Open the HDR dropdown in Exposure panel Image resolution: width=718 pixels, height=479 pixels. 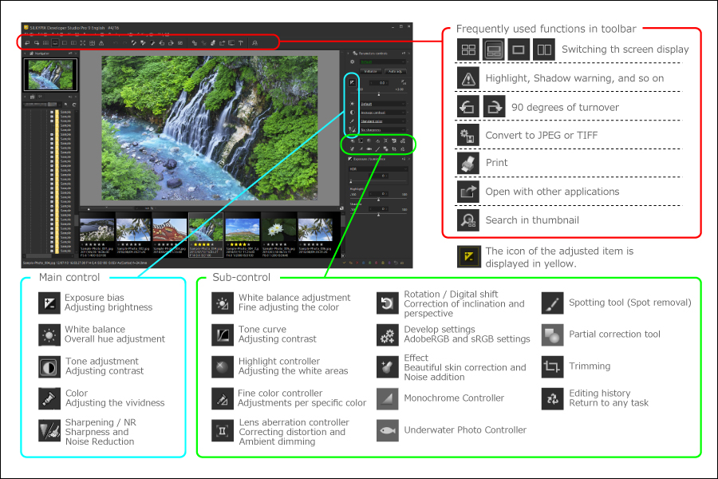click(x=378, y=169)
